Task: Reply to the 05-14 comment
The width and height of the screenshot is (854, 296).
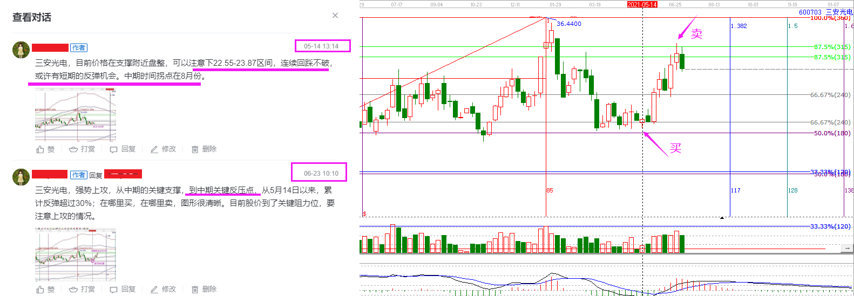Action: point(123,149)
